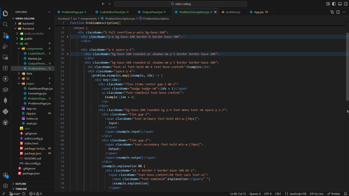Split the editor to the right
Viewport: 349px width, 196px height.
coord(338,12)
